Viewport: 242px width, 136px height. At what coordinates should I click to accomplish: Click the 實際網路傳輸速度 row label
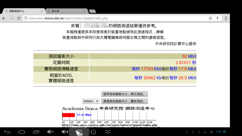[61, 69]
